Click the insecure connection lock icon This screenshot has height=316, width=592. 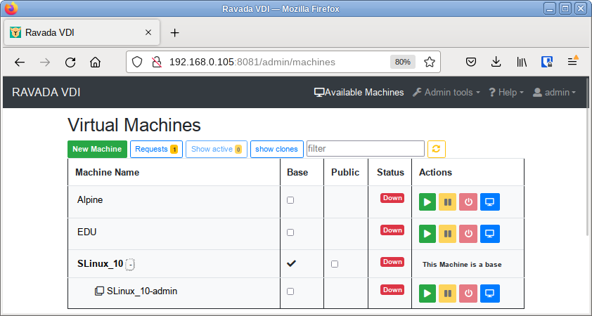pyautogui.click(x=156, y=62)
